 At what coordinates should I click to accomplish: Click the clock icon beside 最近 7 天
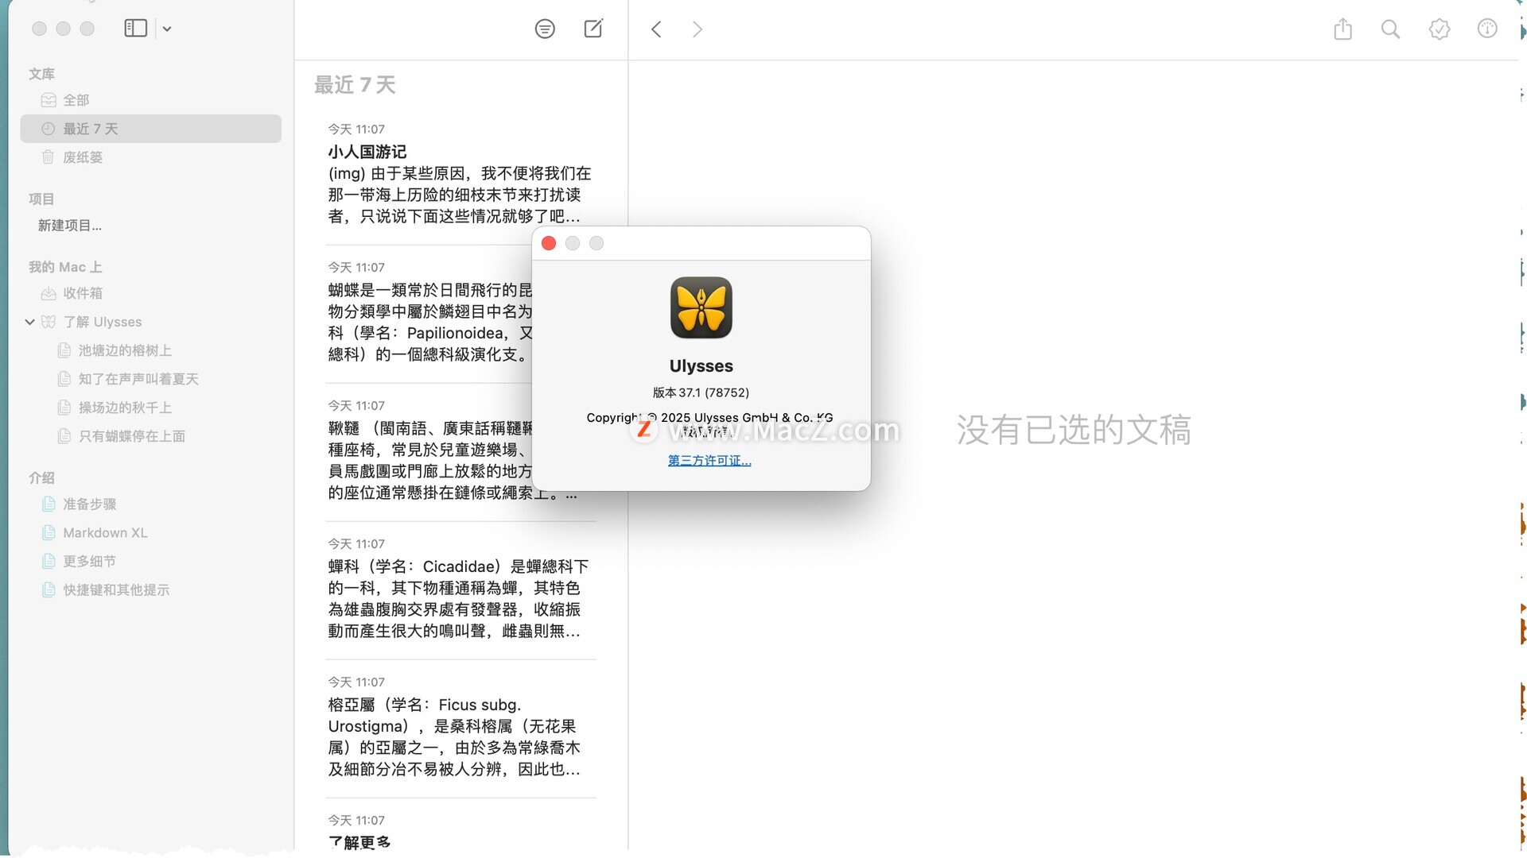(49, 129)
